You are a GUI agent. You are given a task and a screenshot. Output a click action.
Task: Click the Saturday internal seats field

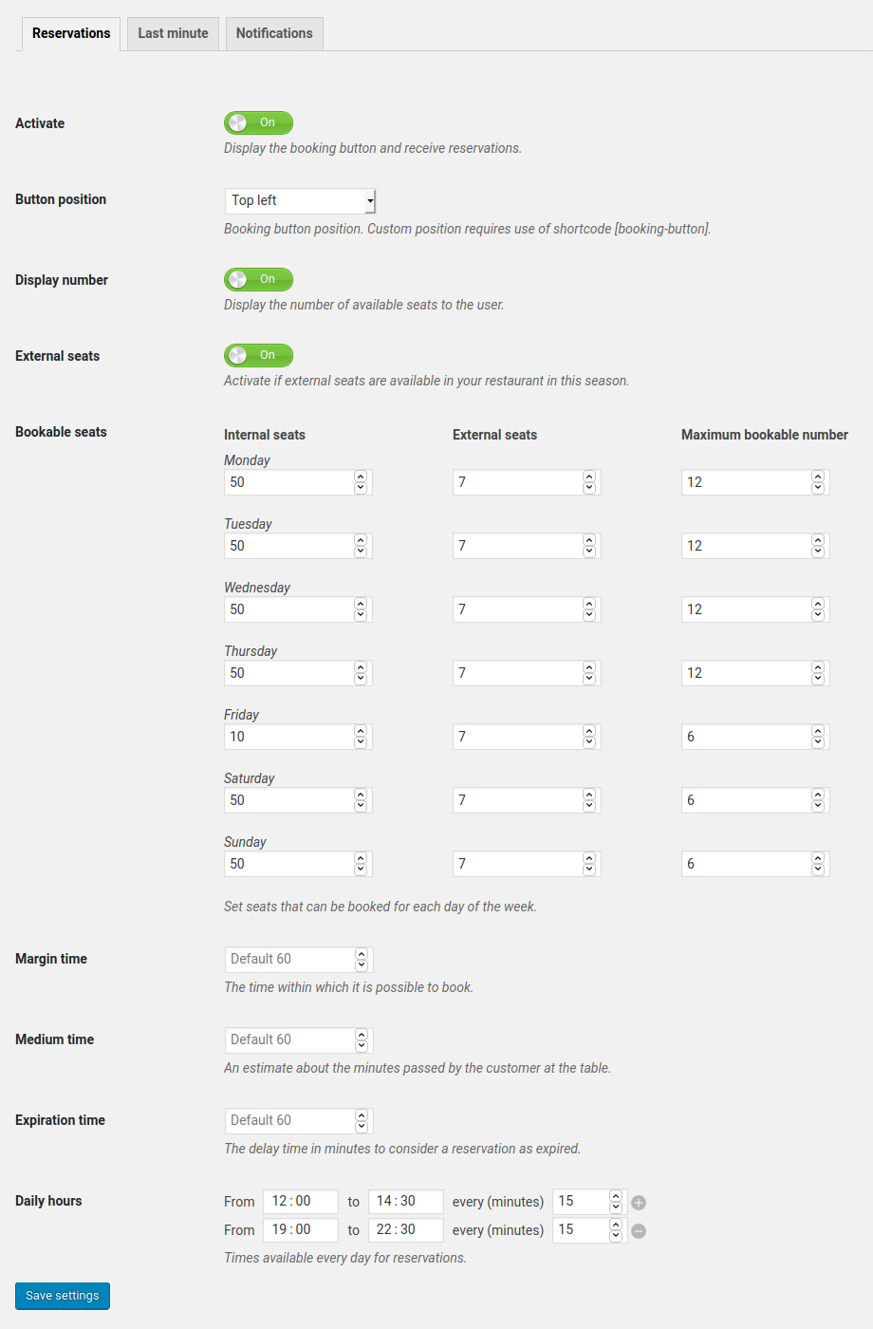[x=288, y=800]
